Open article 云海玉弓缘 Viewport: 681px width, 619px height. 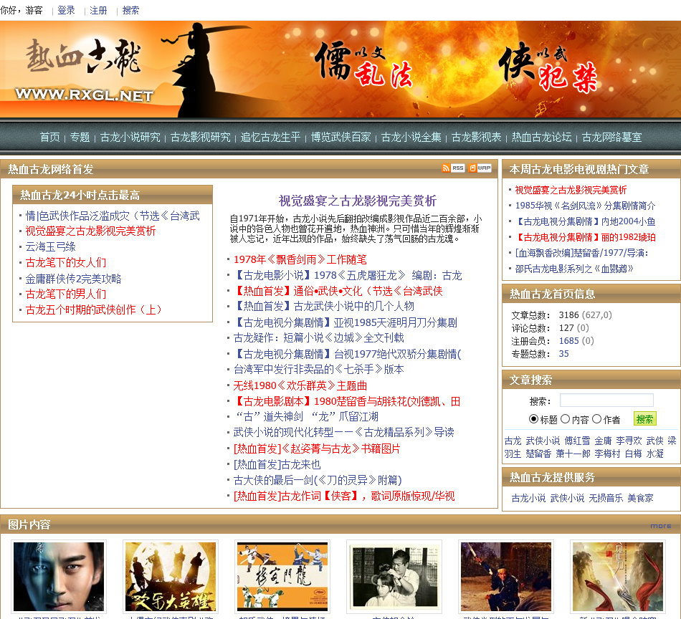click(x=50, y=246)
